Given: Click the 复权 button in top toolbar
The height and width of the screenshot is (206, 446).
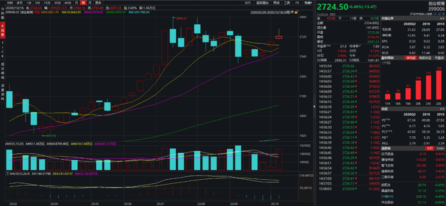Looking at the screenshot, I should click(248, 2).
